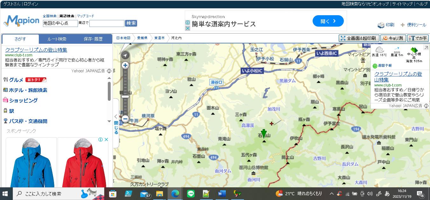430x200 pixels.
Task: Click the 検索 search button
Action: pyautogui.click(x=131, y=23)
